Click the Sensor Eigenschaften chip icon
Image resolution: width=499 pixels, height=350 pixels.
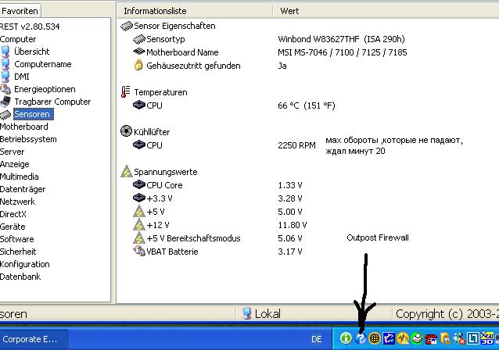pyautogui.click(x=127, y=26)
